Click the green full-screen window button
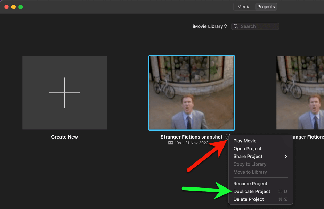This screenshot has height=209, width=324. (21, 7)
